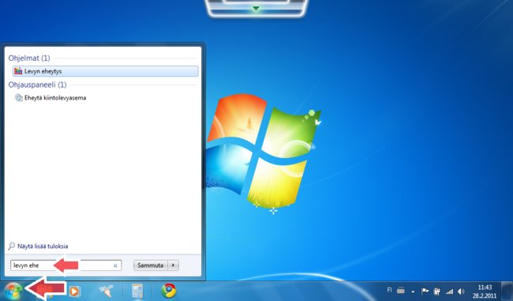Expand shutdown options arrow beside Sammuta
Viewport: 513px width, 301px height.
coord(173,265)
